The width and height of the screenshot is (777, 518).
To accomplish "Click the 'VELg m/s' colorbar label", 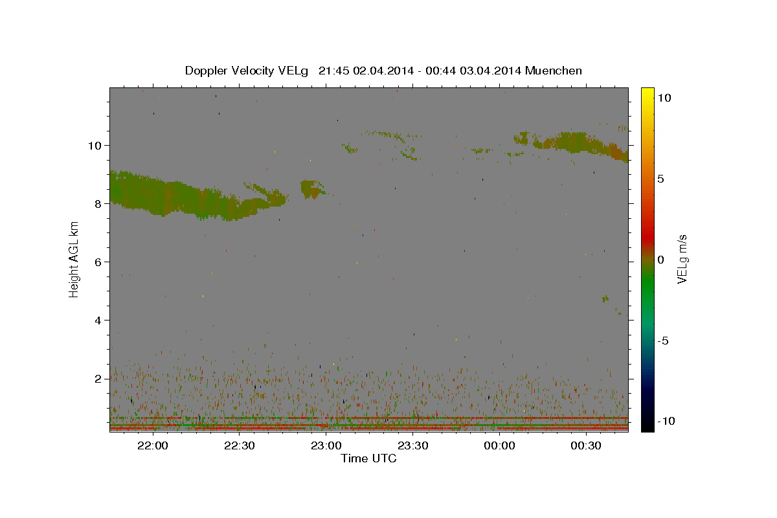I will (682, 259).
